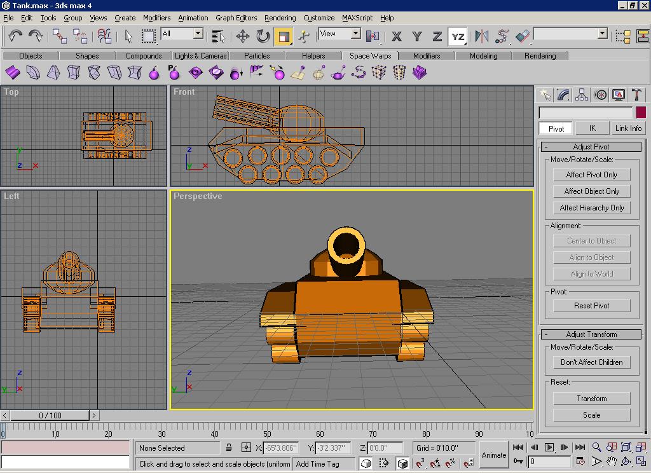
Task: Open the File menu
Action: (8, 18)
